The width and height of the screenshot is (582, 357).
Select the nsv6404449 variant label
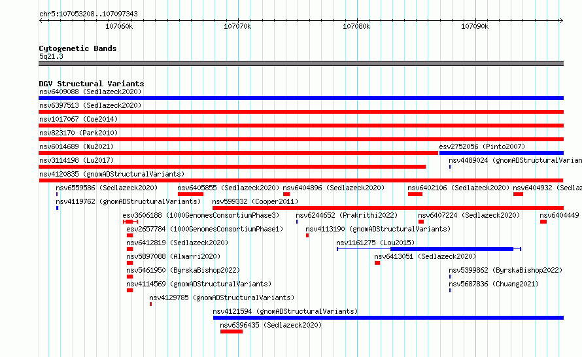[559, 215]
